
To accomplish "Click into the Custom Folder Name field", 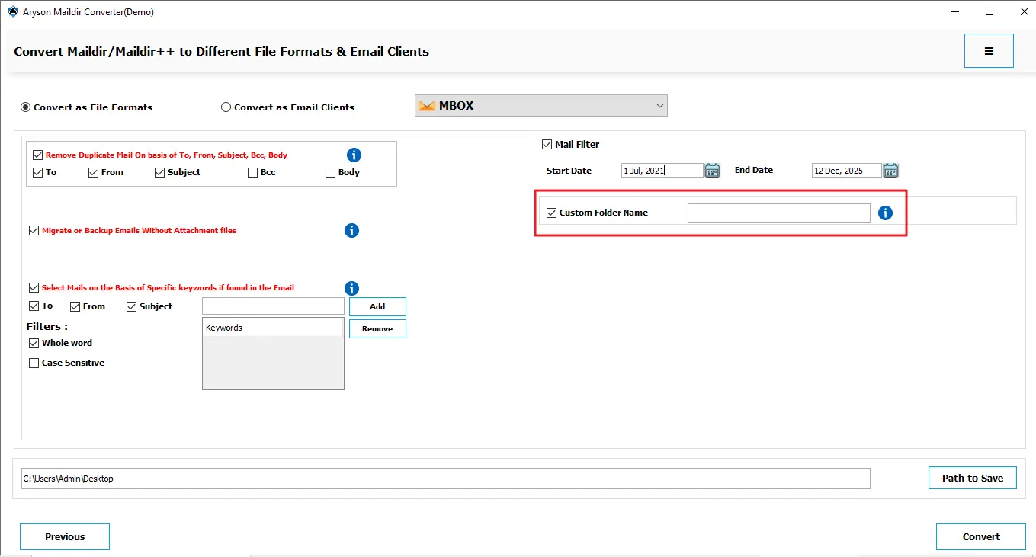I will [778, 213].
